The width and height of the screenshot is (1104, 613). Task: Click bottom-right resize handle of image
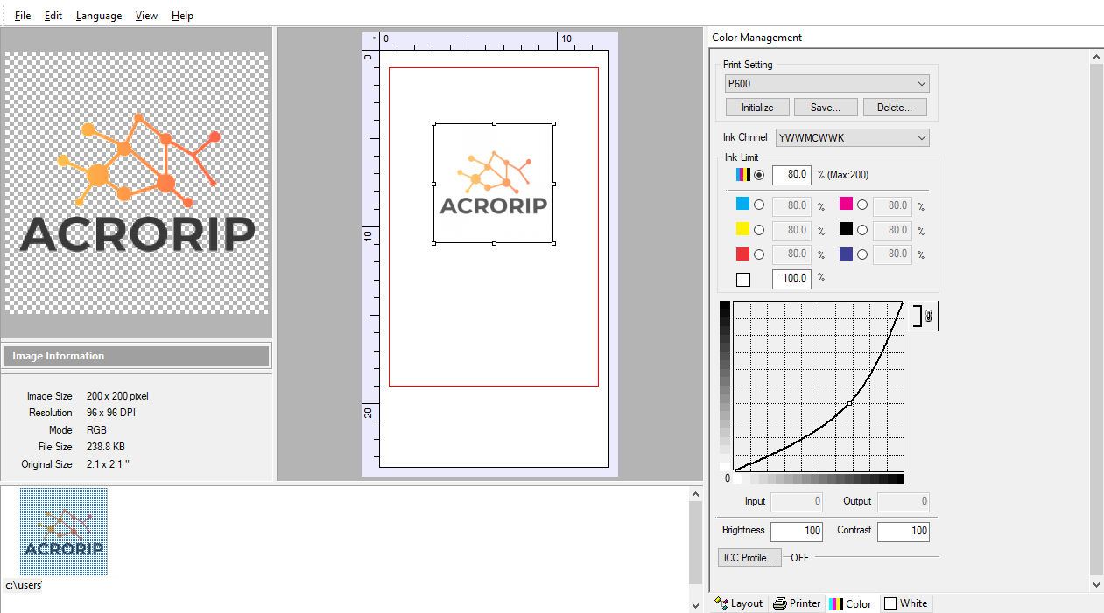pos(554,244)
